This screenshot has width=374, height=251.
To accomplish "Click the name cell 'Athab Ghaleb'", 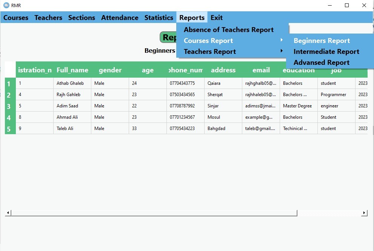I will 72,83.
